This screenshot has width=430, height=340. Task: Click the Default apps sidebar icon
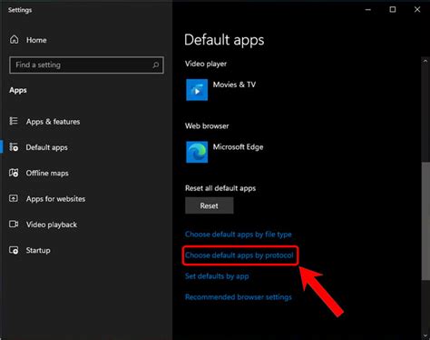14,147
